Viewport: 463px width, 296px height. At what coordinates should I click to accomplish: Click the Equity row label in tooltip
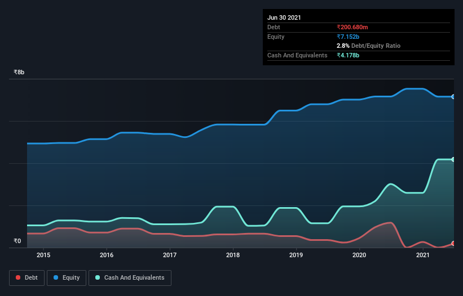click(276, 37)
